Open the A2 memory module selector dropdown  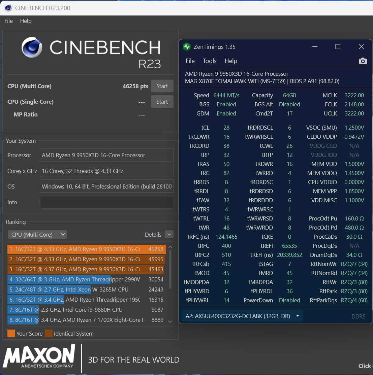[x=242, y=316]
